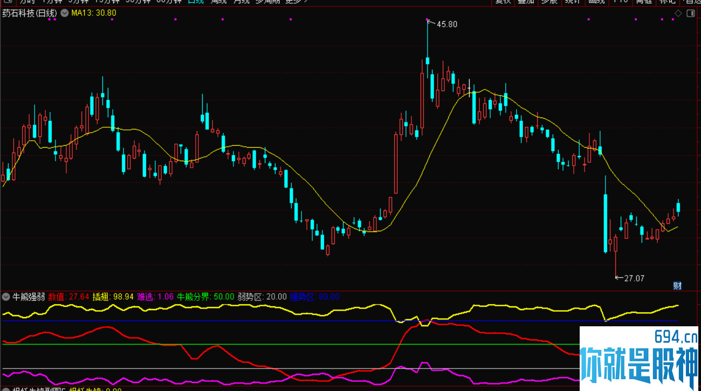This screenshot has width=701, height=391.
Task: Click the diamond icon above the chart
Action: point(678,13)
